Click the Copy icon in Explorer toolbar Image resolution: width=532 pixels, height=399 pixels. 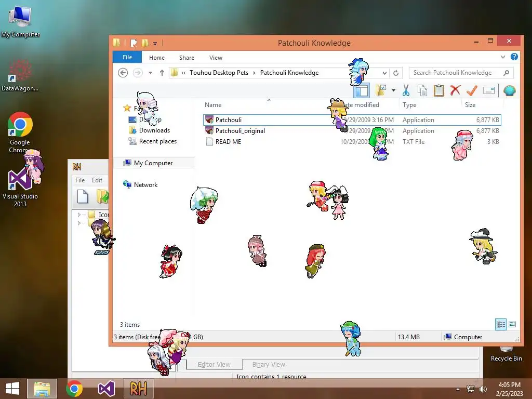[422, 90]
